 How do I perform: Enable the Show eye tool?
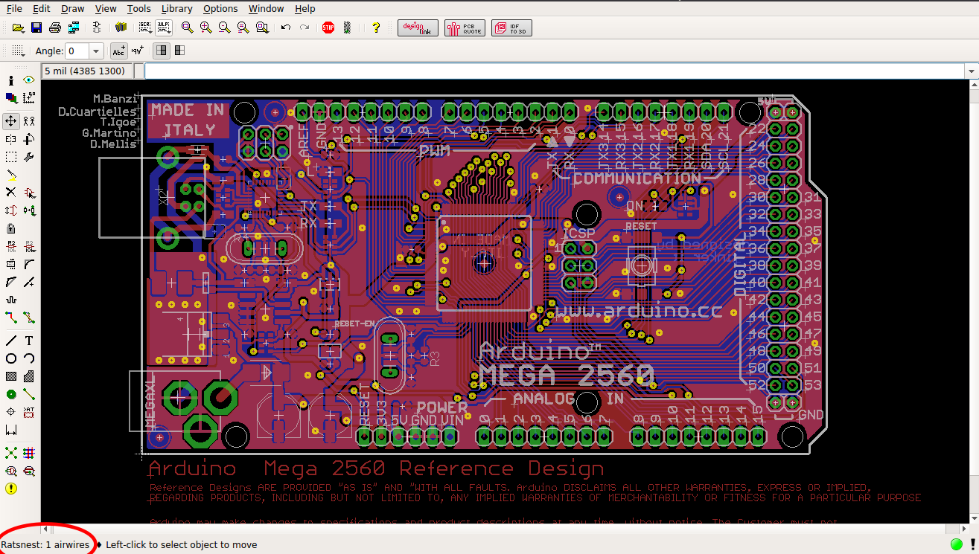click(29, 80)
